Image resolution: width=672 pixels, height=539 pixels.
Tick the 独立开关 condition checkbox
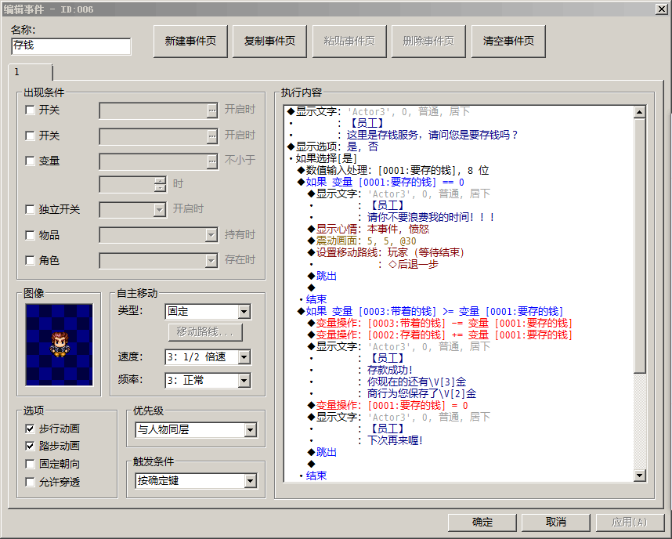(x=30, y=209)
